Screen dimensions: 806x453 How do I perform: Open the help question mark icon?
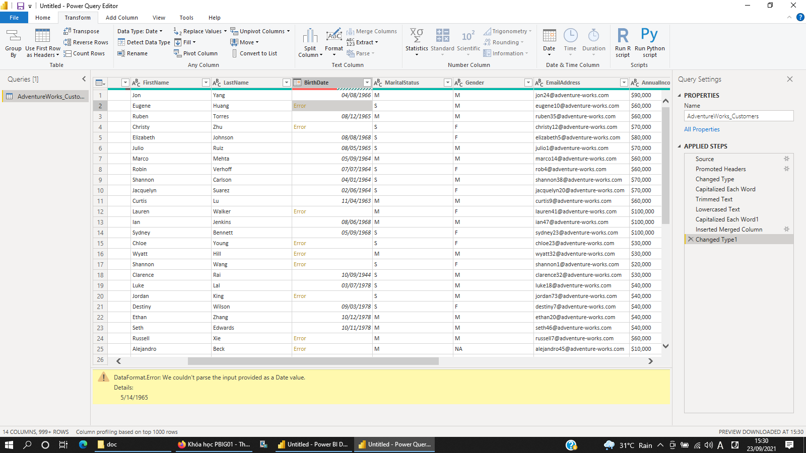point(800,17)
